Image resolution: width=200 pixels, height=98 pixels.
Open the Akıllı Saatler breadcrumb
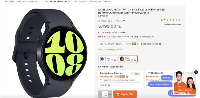pyautogui.click(x=81, y=1)
